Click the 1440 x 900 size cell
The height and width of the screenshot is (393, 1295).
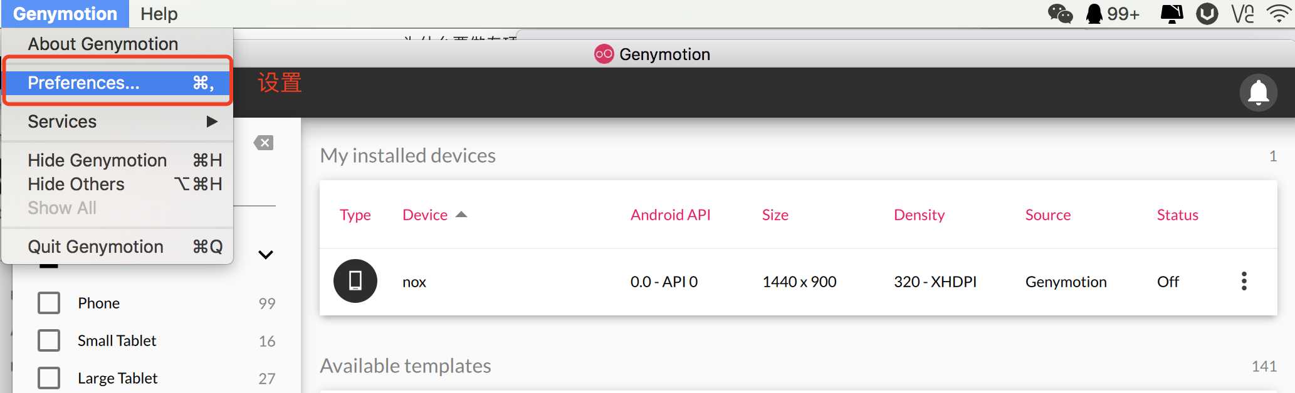tap(799, 282)
